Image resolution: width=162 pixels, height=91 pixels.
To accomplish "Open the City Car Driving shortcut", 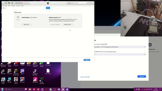I will (x=42, y=64).
